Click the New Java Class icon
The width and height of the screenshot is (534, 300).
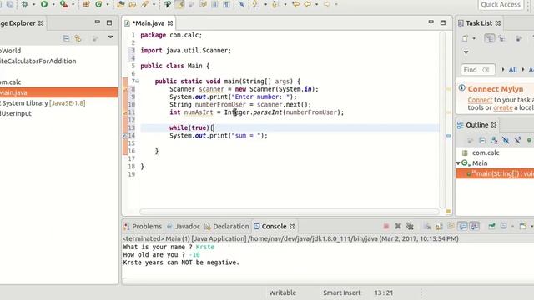click(x=98, y=4)
